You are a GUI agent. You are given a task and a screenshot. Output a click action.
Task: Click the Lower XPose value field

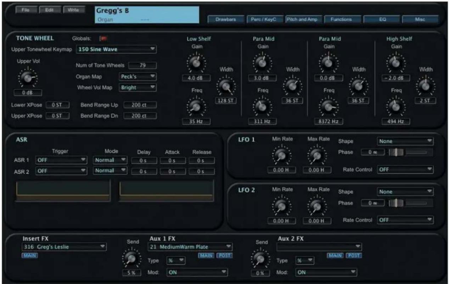pyautogui.click(x=57, y=105)
